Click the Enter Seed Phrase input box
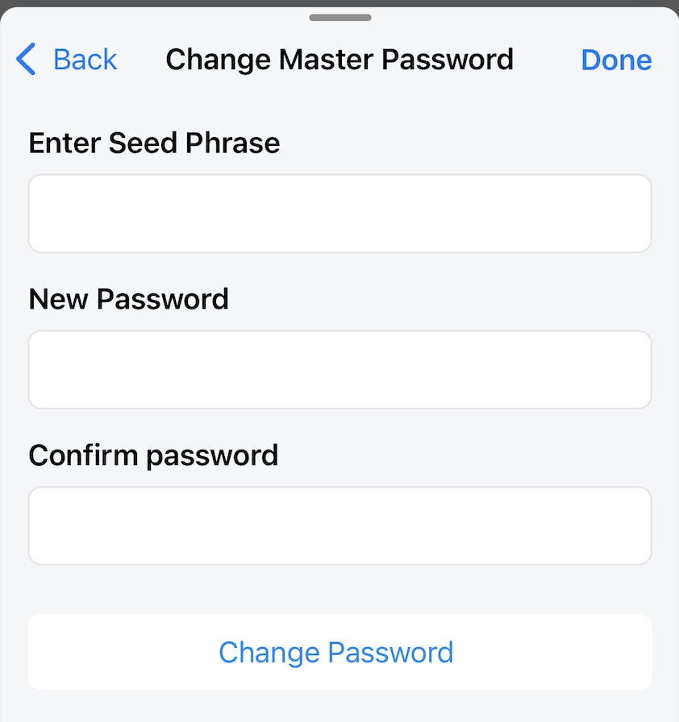This screenshot has width=679, height=722. click(x=339, y=214)
